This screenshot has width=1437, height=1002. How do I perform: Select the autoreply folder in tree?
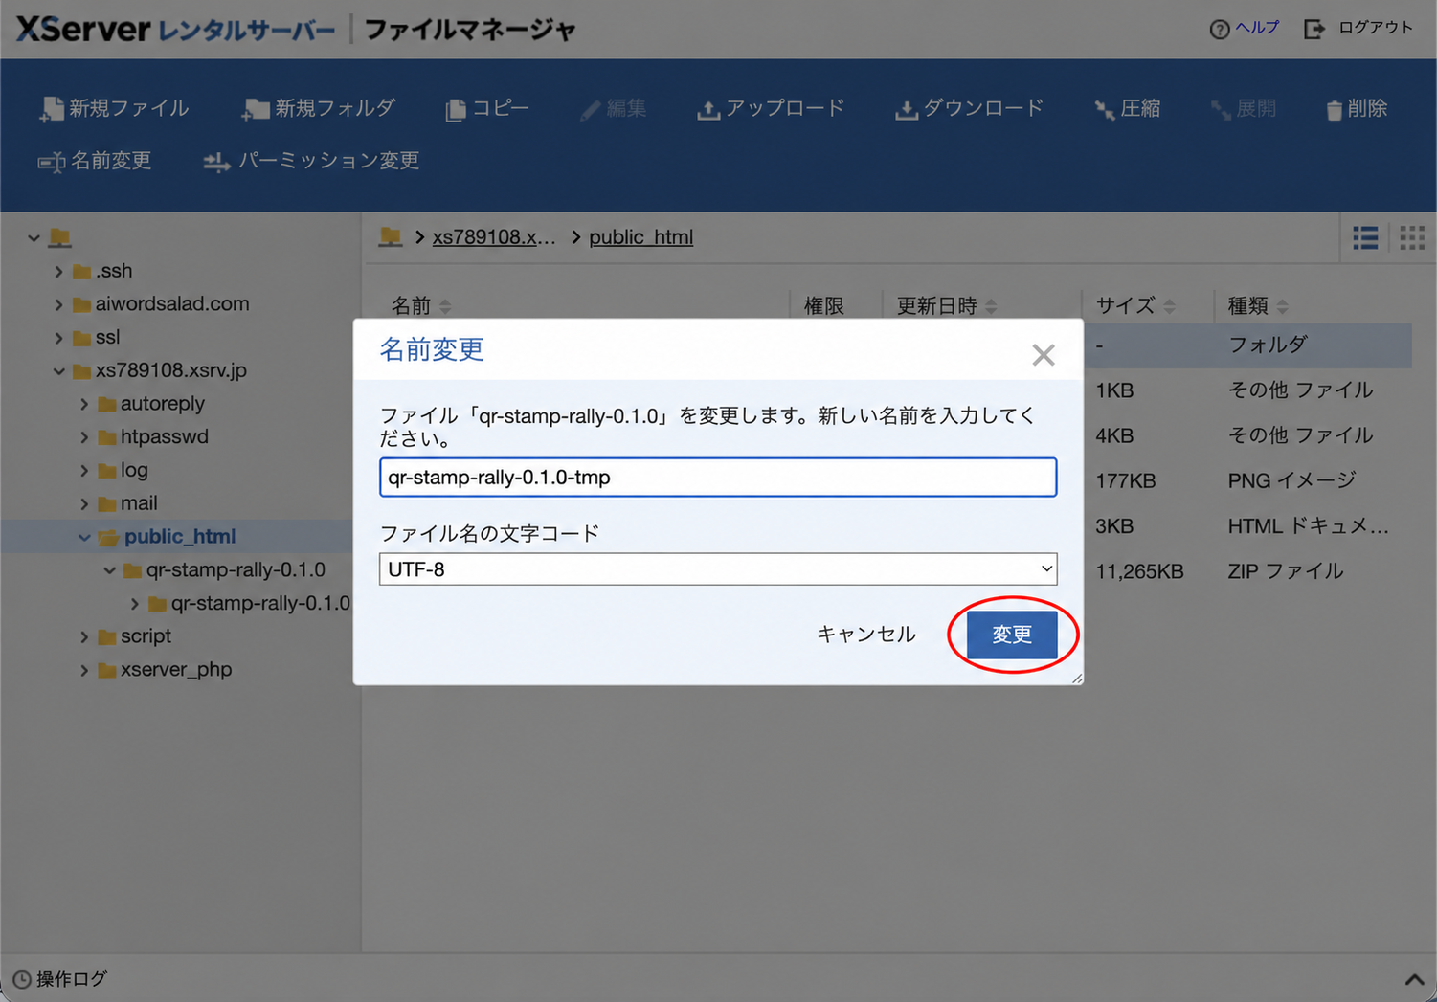coord(151,403)
